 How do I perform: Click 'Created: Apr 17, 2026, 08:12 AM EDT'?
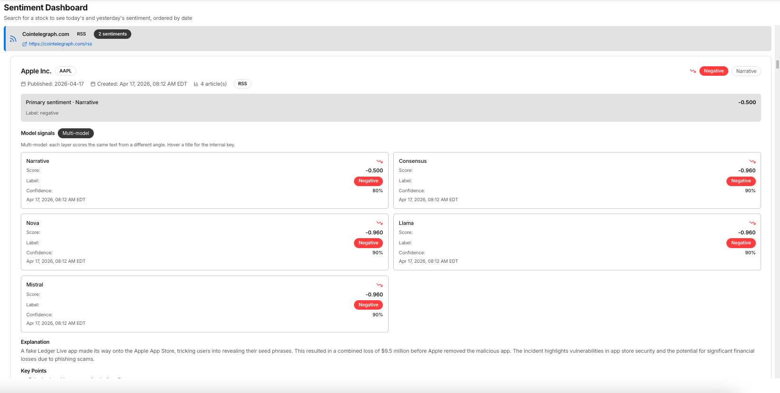[142, 84]
